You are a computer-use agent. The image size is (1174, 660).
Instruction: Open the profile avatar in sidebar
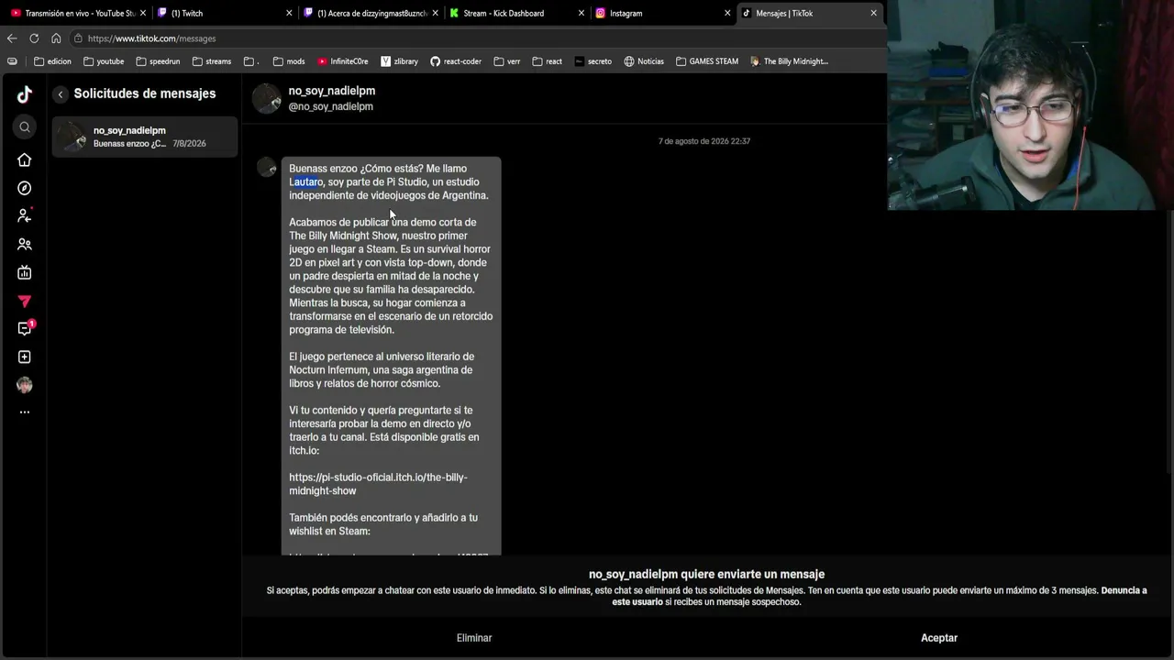click(25, 385)
